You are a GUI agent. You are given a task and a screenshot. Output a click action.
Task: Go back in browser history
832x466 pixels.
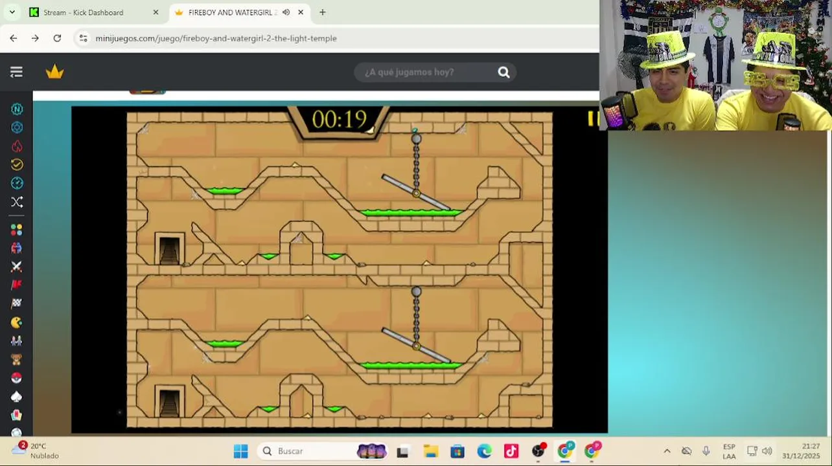point(14,38)
